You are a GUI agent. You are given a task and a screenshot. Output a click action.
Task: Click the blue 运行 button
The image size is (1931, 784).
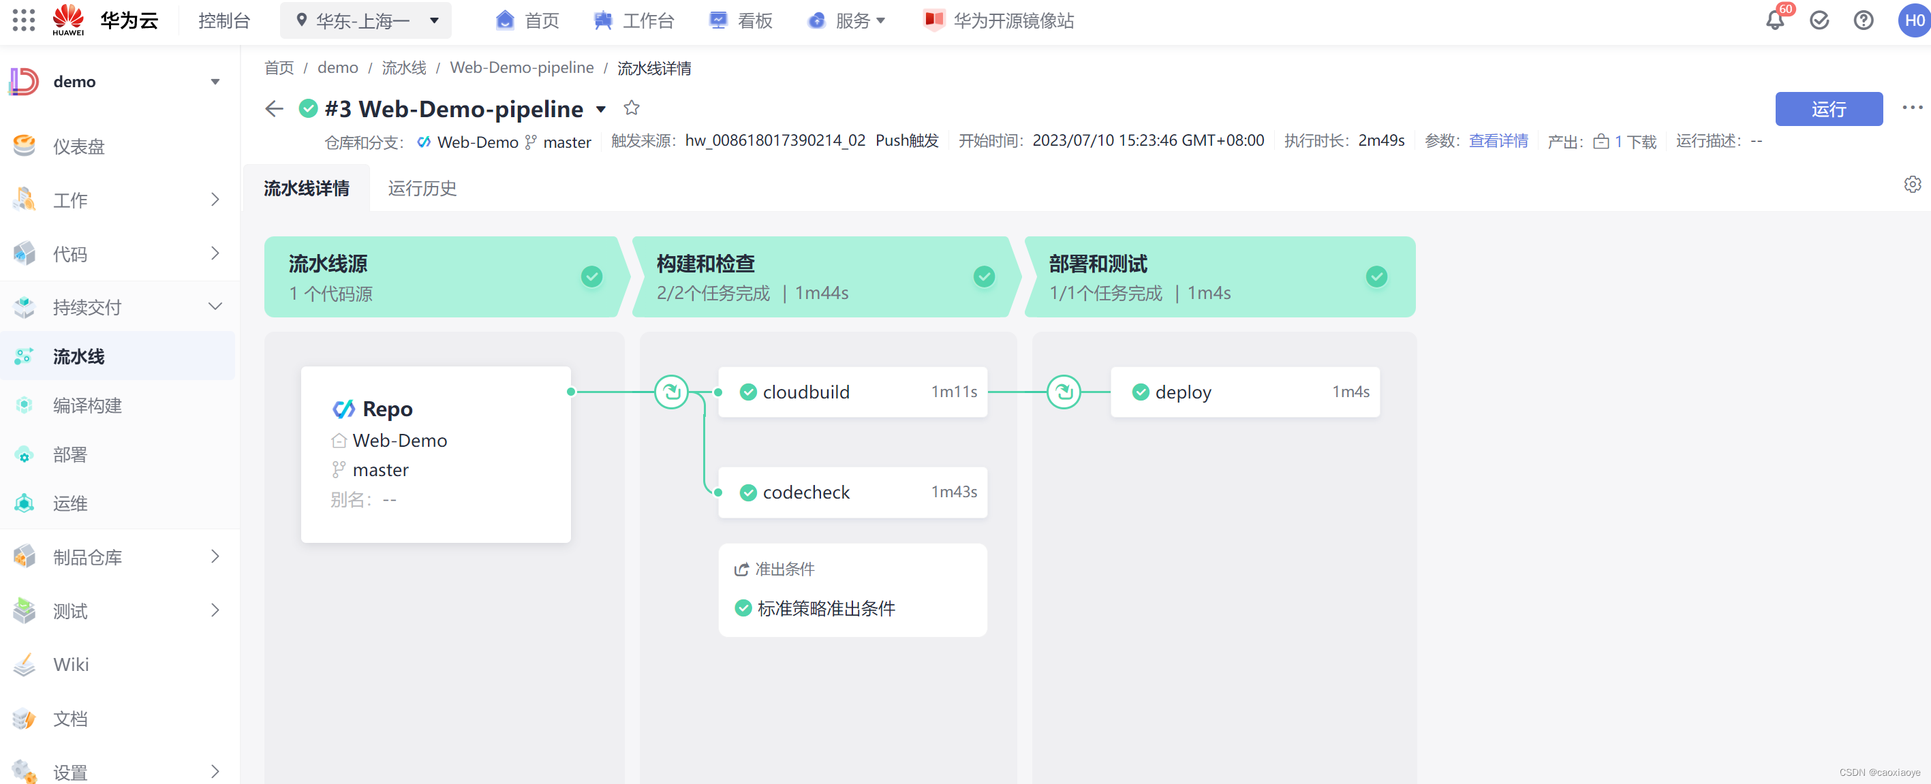pos(1827,110)
